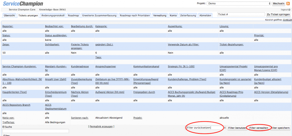Viewport: 292px width, 136px height.
Task: Click the Sichtbarkeit filter link
Action: pos(53,44)
